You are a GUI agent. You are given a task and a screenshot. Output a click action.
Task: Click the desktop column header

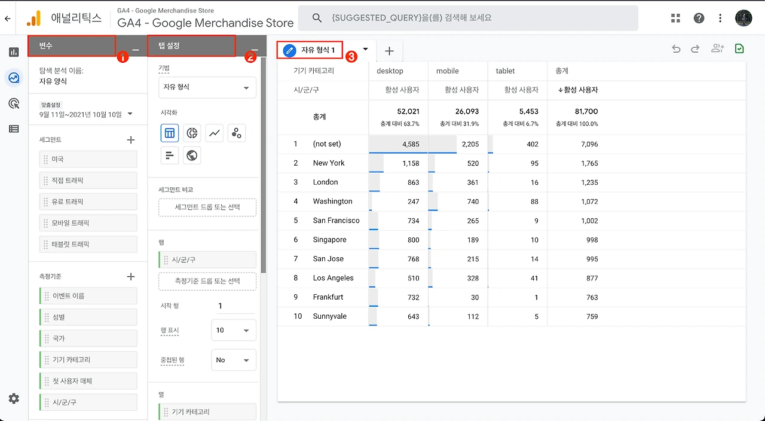click(390, 71)
